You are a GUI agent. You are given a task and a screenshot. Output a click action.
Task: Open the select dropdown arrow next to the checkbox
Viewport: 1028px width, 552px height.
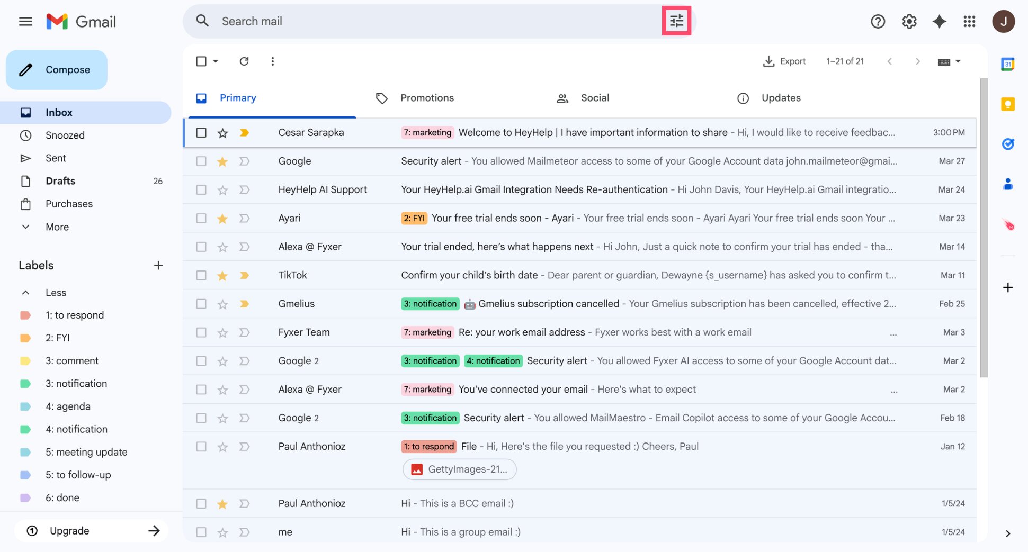216,61
